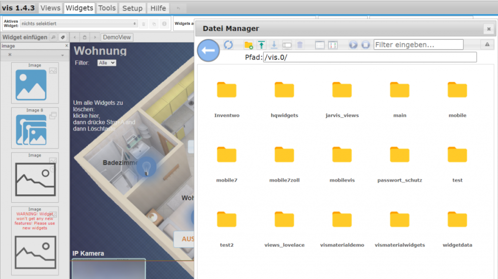Click the blue back arrow in Datei Manager
Viewport: 498px width, 279px height.
pos(209,50)
